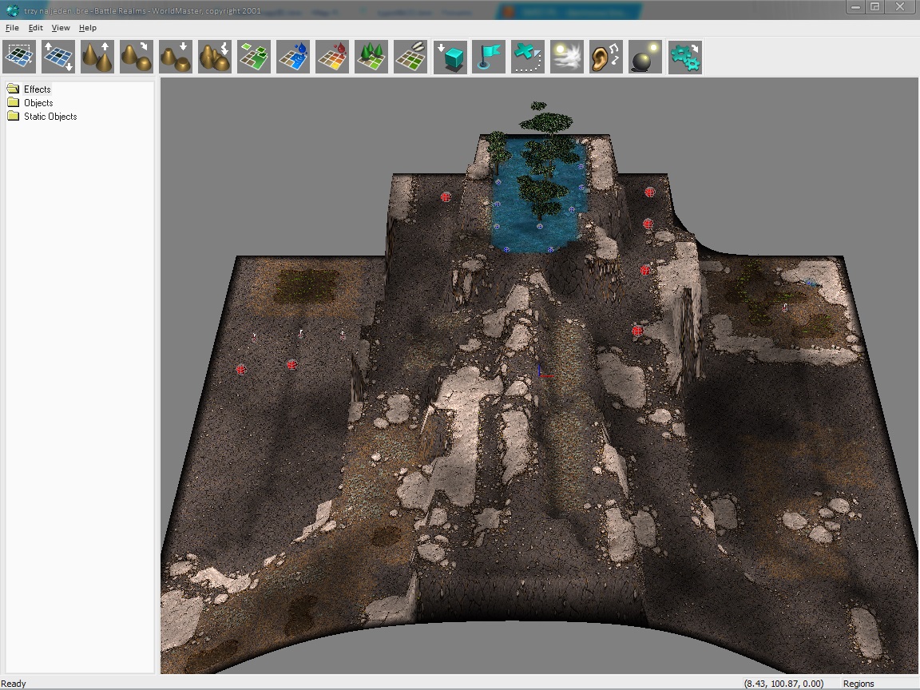Click the Effects folder icon
The width and height of the screenshot is (920, 690).
(x=13, y=89)
